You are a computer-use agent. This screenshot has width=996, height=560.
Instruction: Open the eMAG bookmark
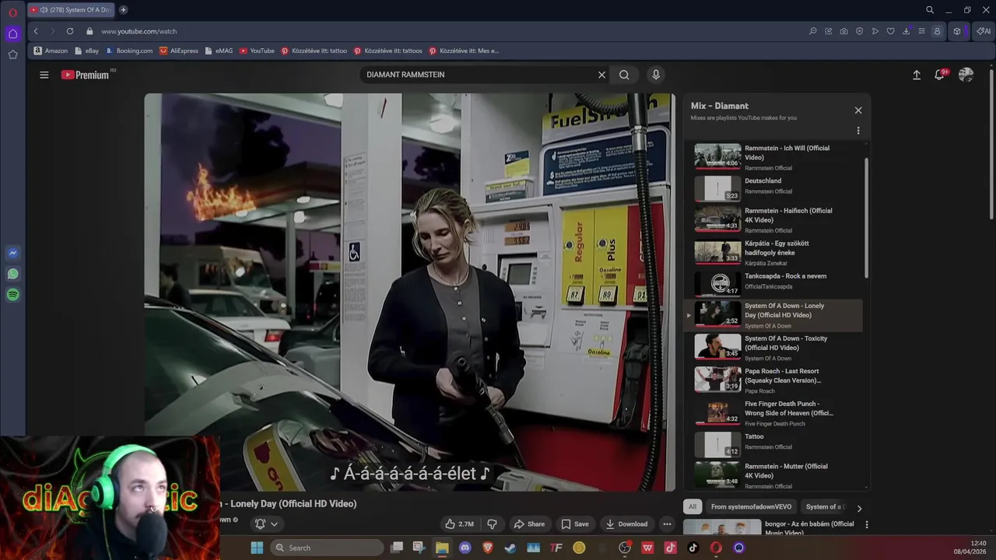coord(219,51)
